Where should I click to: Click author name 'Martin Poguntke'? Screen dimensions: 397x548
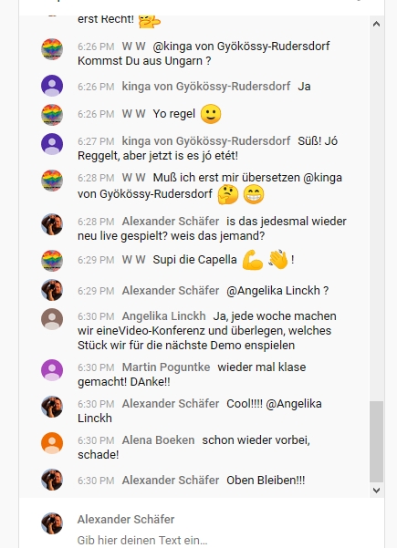(166, 367)
